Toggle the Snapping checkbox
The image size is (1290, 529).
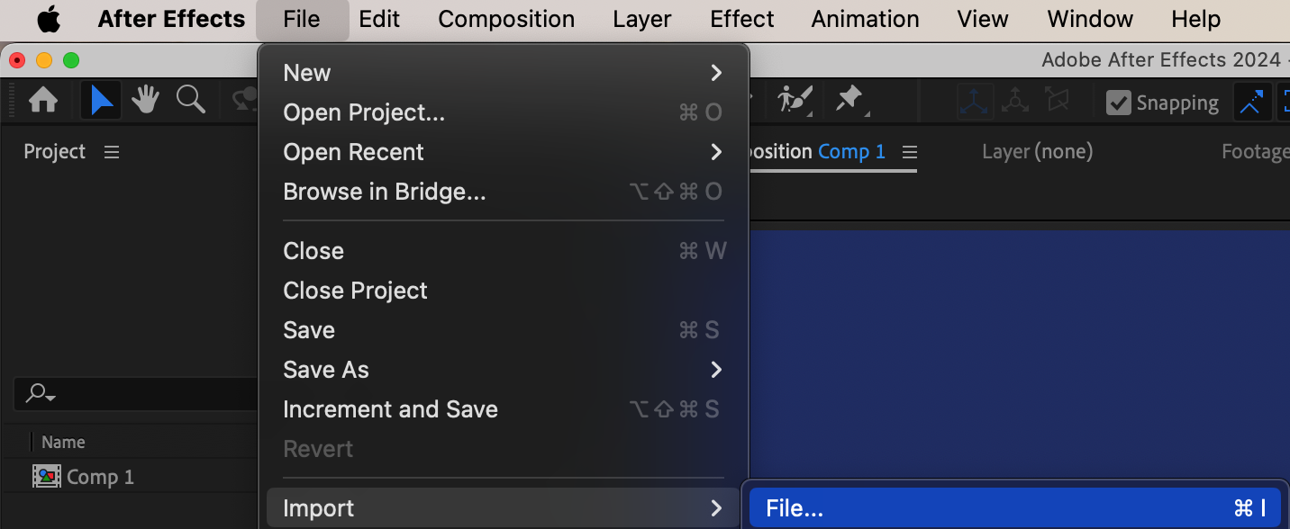[1119, 103]
